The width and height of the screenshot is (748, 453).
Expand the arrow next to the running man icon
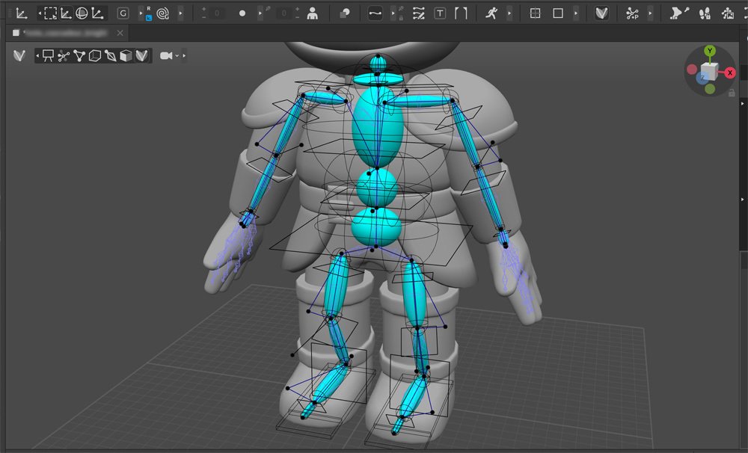[509, 13]
